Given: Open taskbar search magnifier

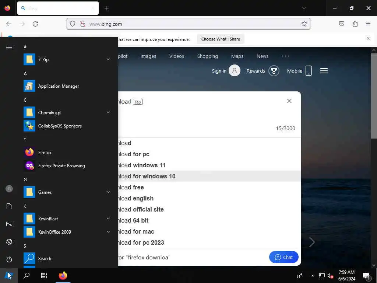Looking at the screenshot, I should 27,276.
